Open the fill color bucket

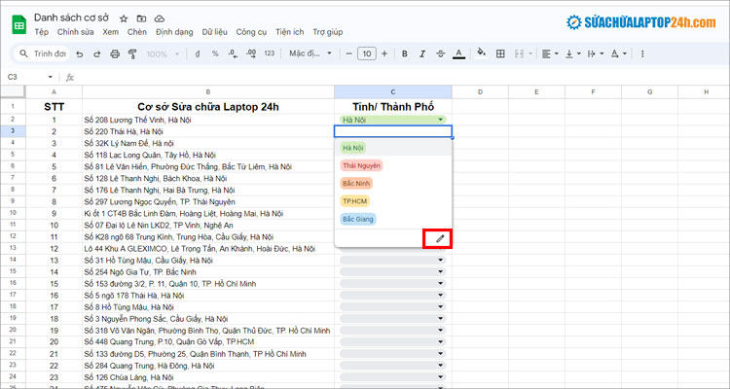482,53
